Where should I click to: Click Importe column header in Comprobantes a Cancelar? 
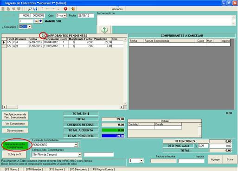pyautogui.click(x=222, y=41)
